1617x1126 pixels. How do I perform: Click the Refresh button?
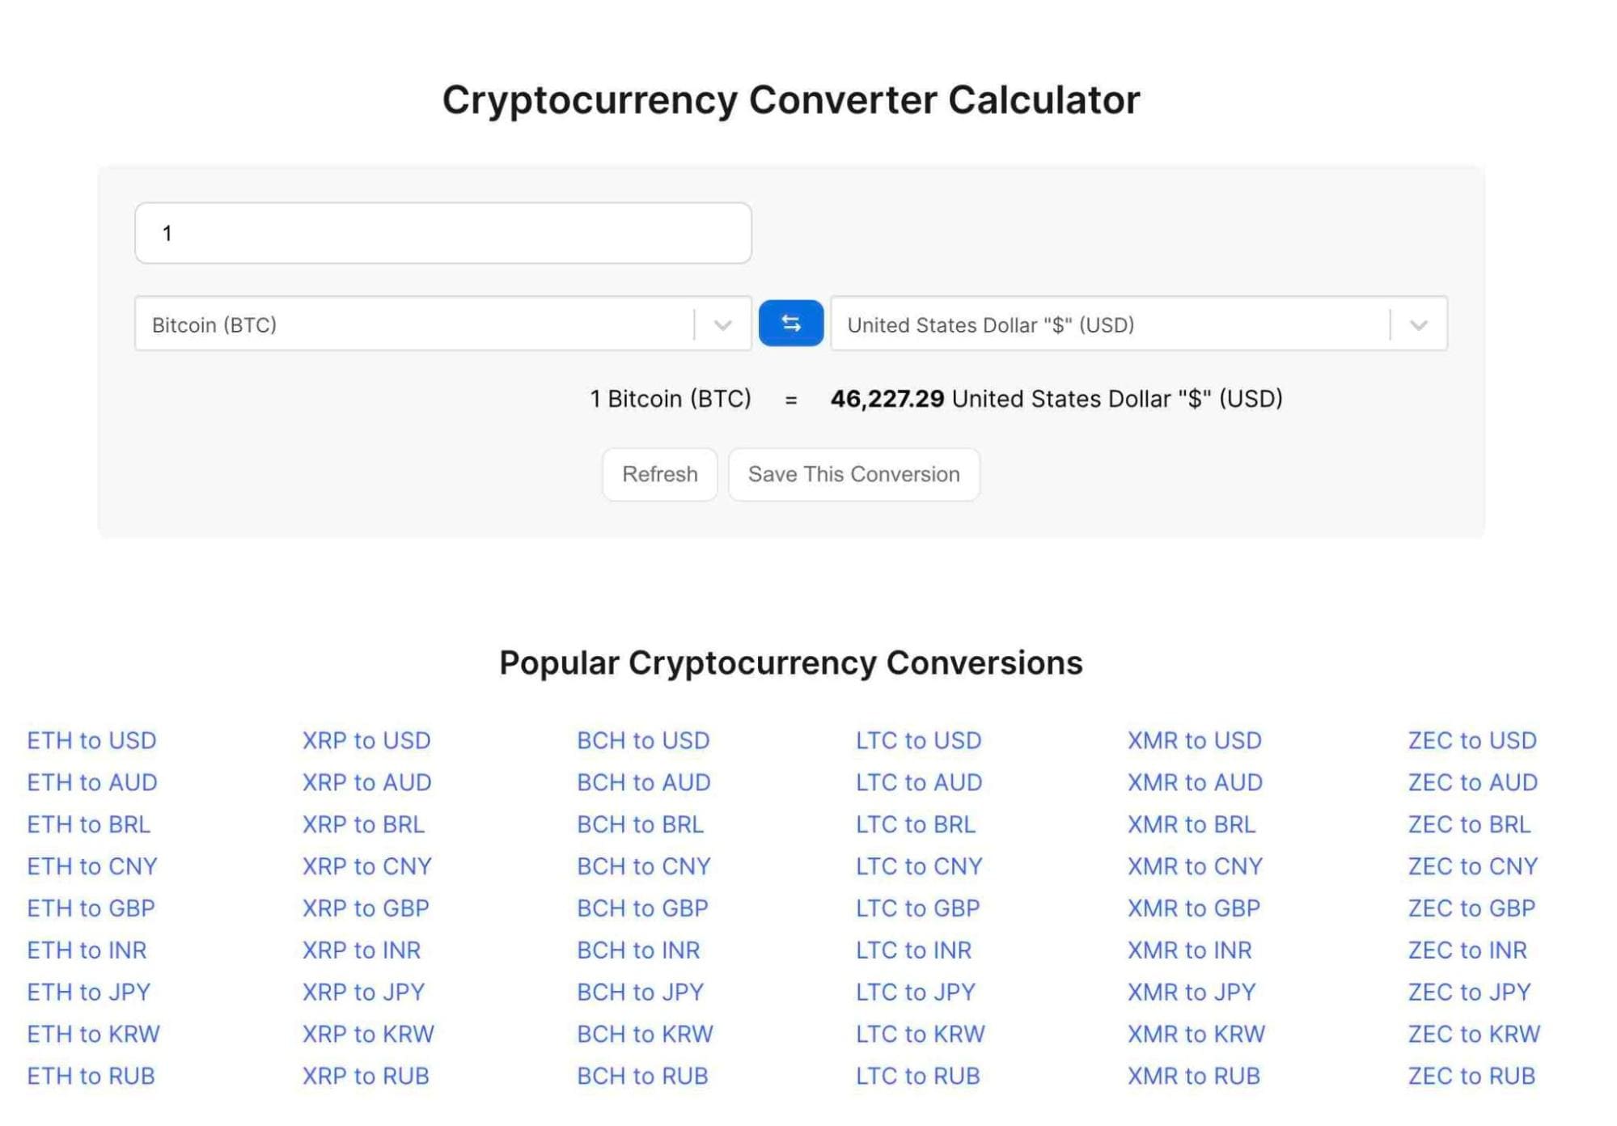tap(660, 473)
